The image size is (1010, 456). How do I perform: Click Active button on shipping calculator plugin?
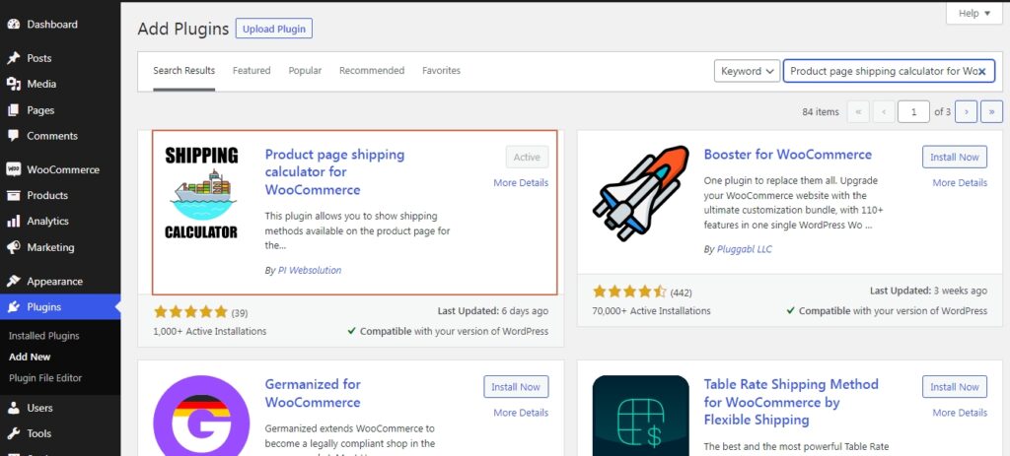(x=527, y=157)
